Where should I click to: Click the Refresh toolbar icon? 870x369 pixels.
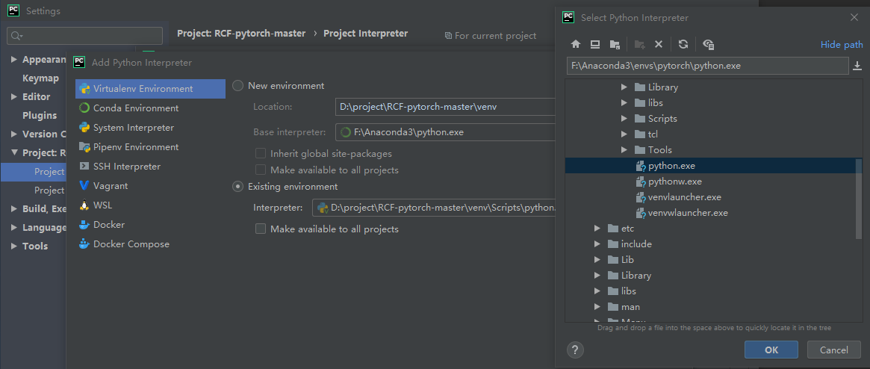tap(683, 45)
